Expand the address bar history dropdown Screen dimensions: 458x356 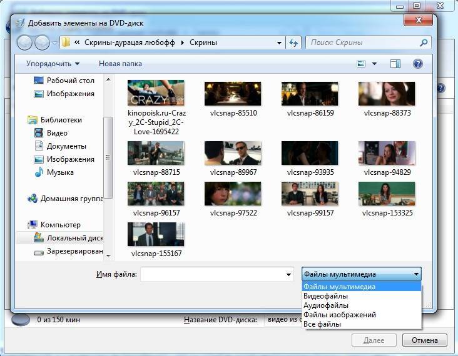pos(279,43)
